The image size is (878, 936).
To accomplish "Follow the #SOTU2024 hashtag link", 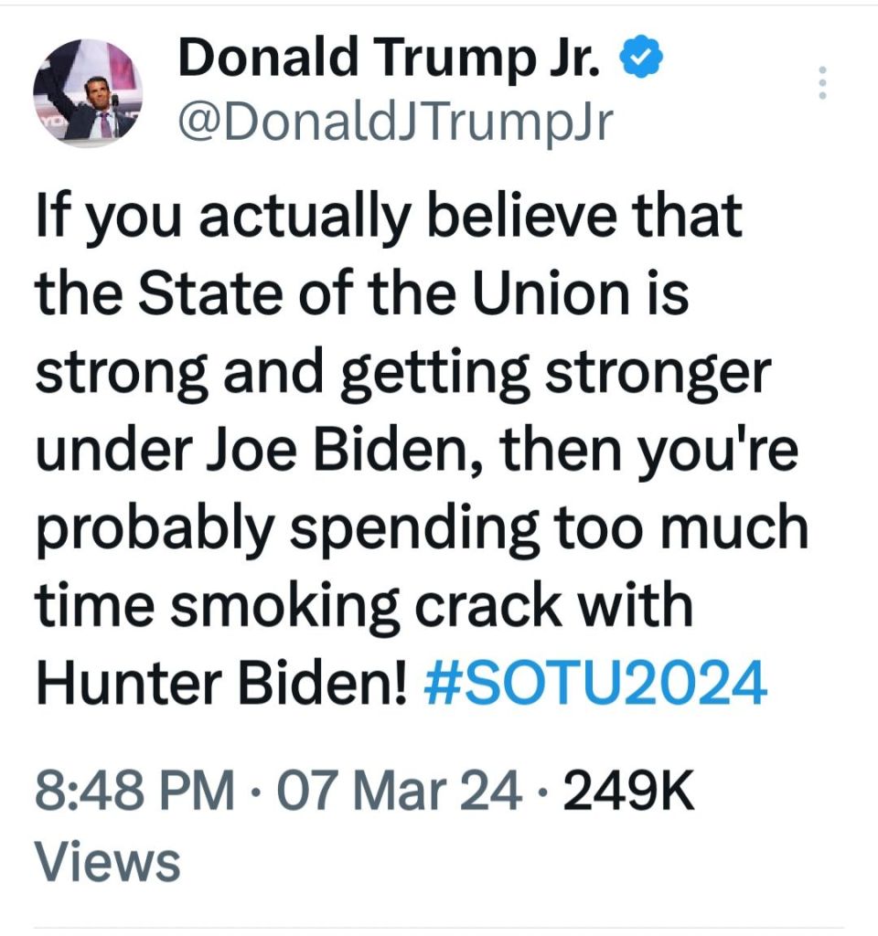I will pos(595,685).
